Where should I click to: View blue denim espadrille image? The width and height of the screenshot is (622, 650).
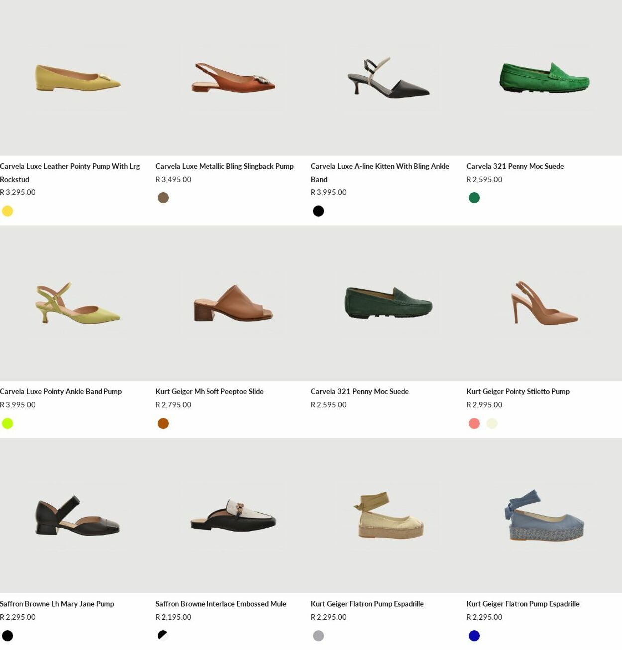pyautogui.click(x=544, y=516)
